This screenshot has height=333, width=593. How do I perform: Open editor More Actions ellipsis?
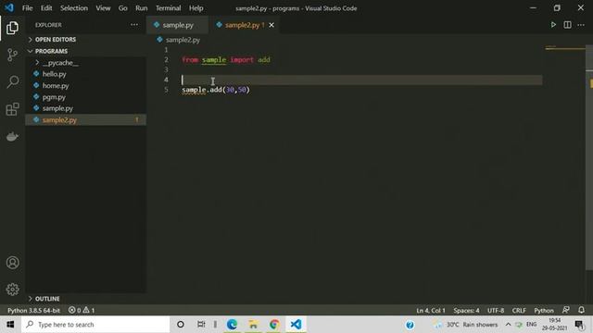pyautogui.click(x=581, y=25)
